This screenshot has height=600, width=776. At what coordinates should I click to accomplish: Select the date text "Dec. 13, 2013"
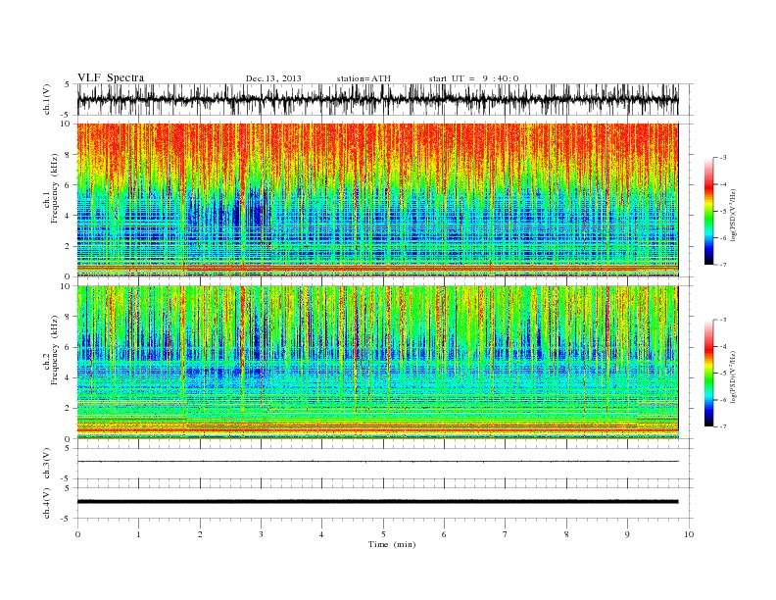[x=273, y=78]
